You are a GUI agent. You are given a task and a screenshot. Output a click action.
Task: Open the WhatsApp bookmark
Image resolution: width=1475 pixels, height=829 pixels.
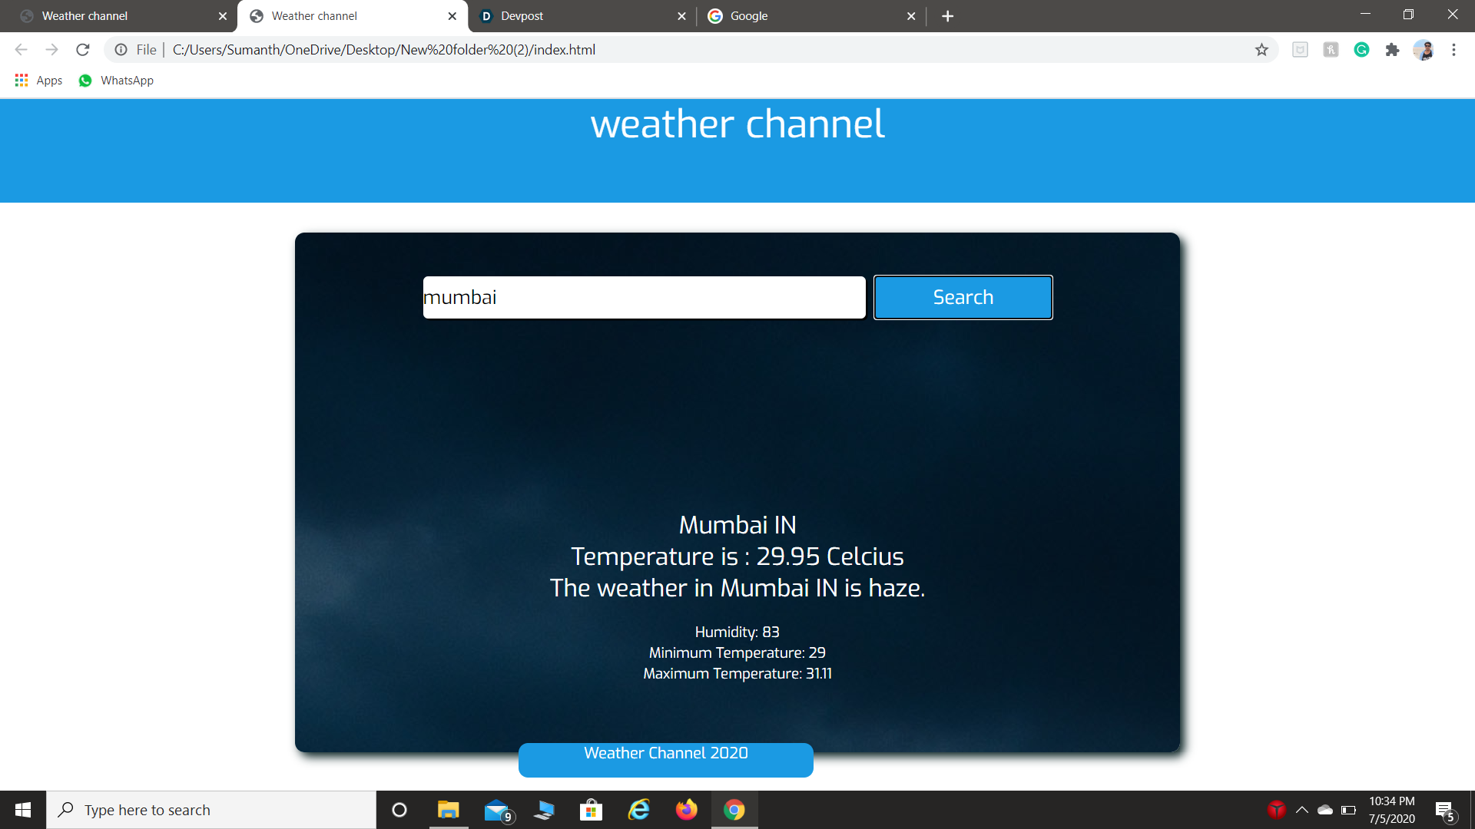point(117,81)
